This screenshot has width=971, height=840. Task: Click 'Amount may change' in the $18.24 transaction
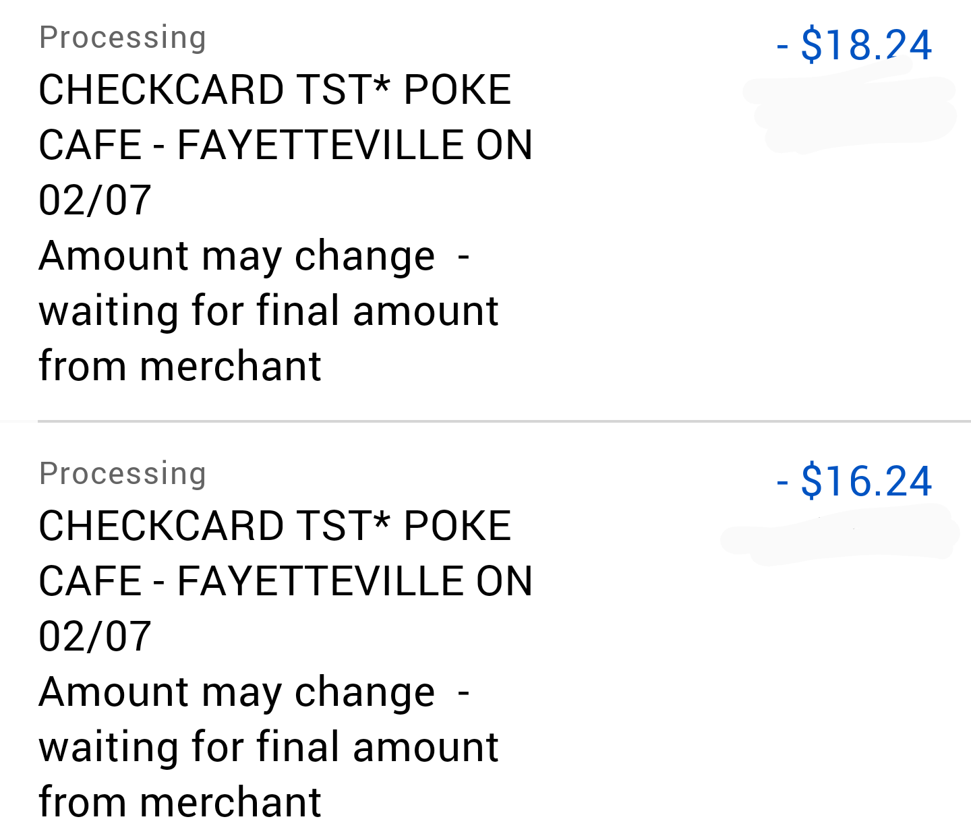237,256
